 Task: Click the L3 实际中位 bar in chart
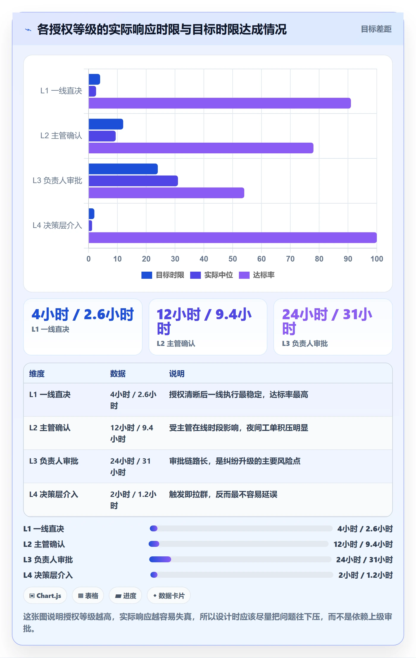[133, 181]
